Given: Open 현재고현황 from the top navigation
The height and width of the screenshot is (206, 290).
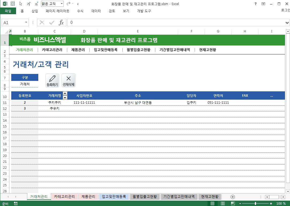Looking at the screenshot, I should pos(208,50).
